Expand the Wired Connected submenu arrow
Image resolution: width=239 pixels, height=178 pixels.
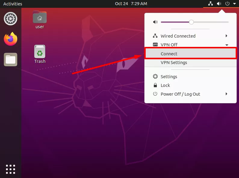pos(226,36)
